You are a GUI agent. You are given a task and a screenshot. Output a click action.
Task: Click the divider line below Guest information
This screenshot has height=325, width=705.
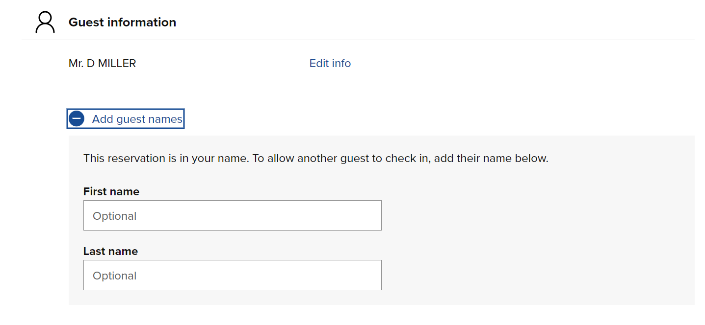click(x=358, y=40)
